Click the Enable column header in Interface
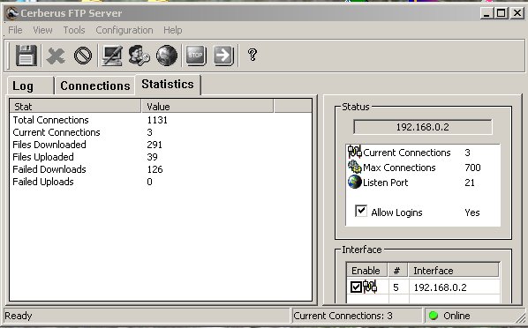The height and width of the screenshot is (328, 528). [366, 270]
